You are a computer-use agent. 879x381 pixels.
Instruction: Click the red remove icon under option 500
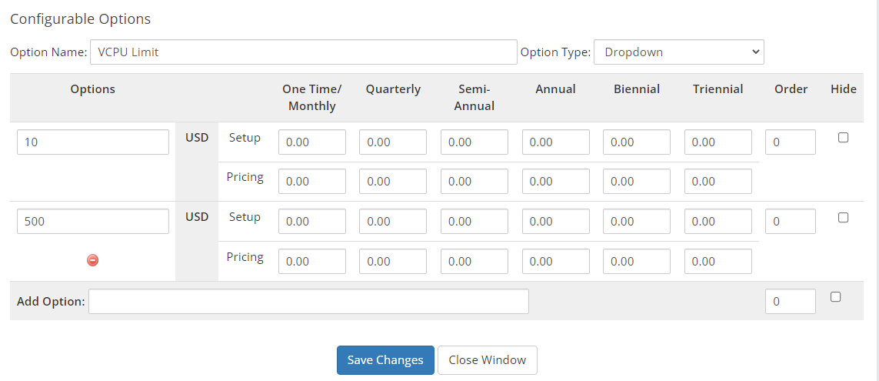coord(92,260)
